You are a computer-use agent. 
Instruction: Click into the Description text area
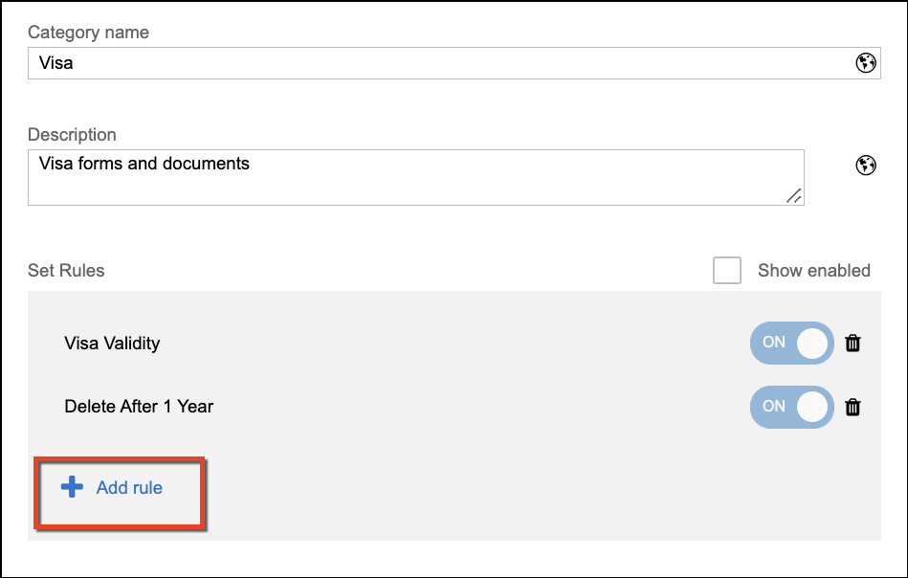click(411, 177)
